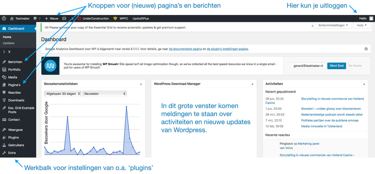
Task: Click the Extra wrench icon
Action: (x=4, y=153)
